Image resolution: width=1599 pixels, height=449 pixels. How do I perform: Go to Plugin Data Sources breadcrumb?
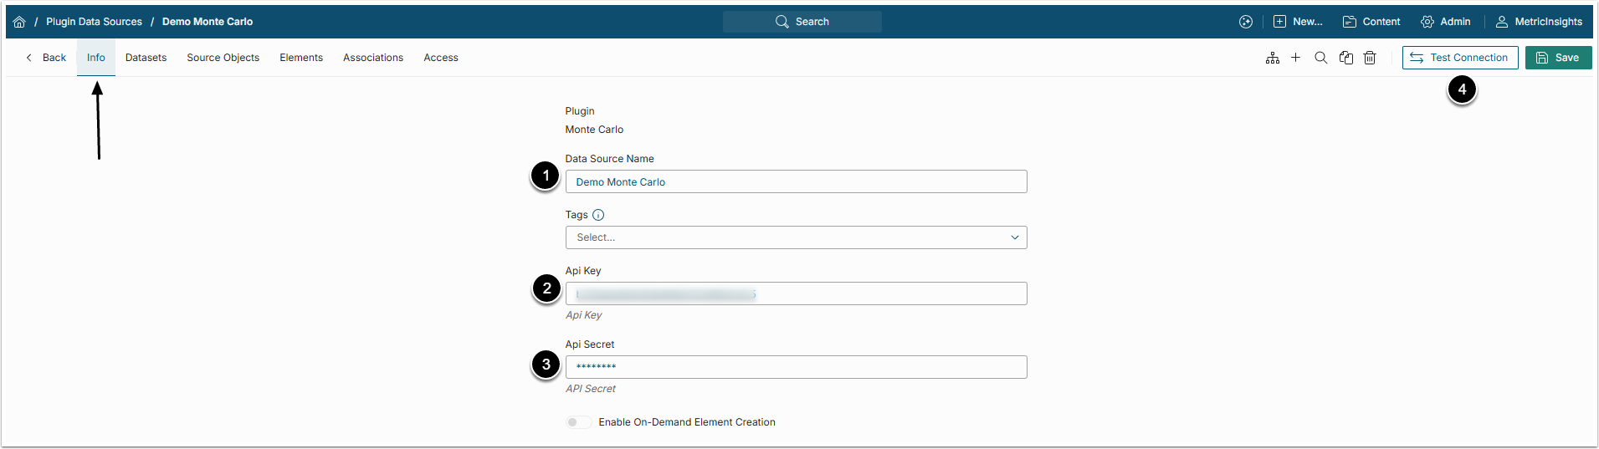point(94,22)
